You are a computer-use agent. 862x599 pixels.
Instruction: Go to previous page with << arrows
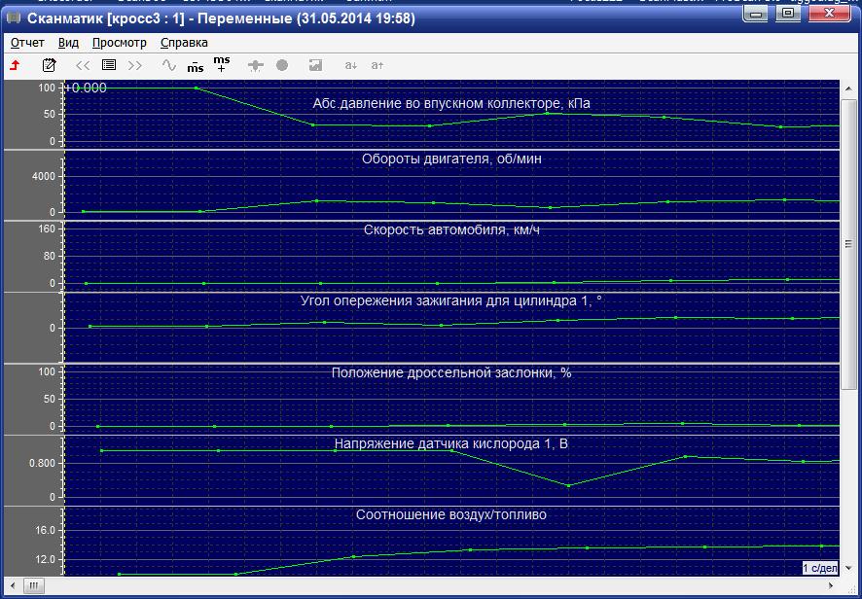(83, 66)
